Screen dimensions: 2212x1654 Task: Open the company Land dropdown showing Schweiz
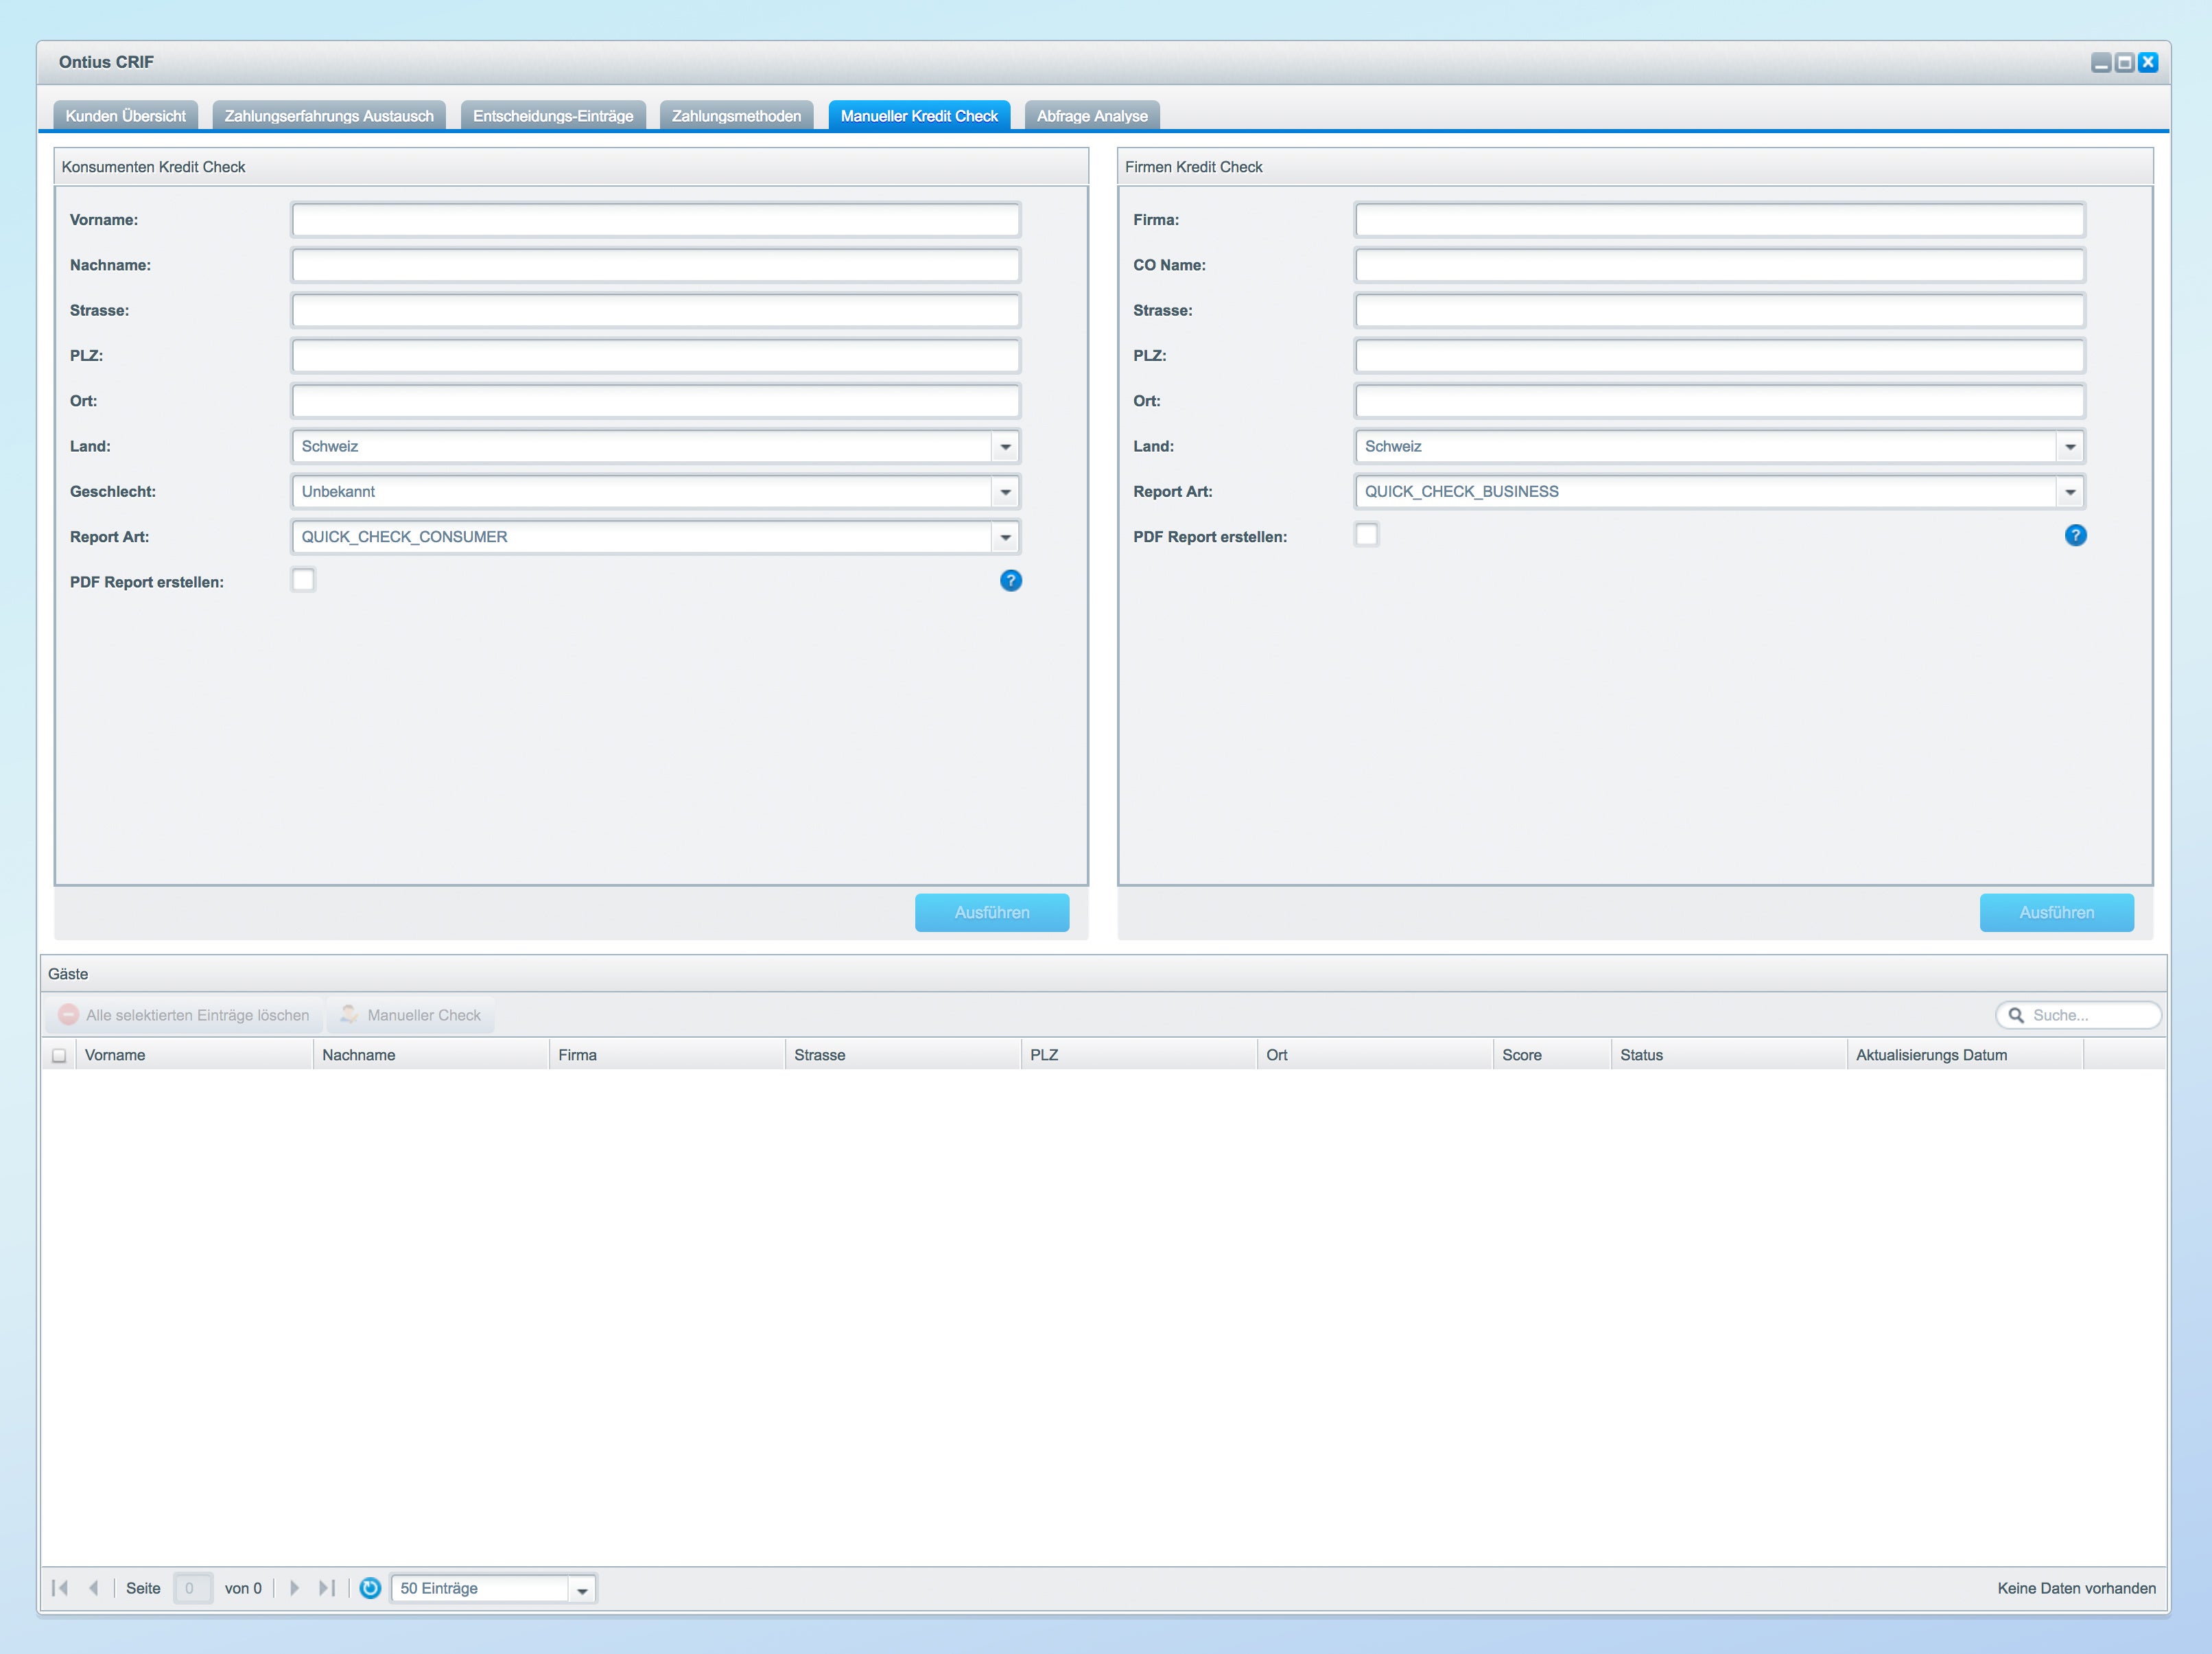[2070, 447]
